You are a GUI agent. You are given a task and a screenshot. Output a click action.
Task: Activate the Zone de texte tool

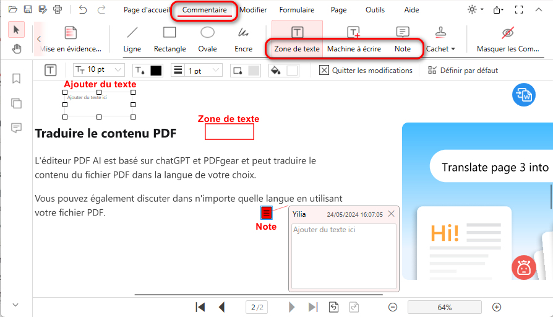[x=297, y=40]
